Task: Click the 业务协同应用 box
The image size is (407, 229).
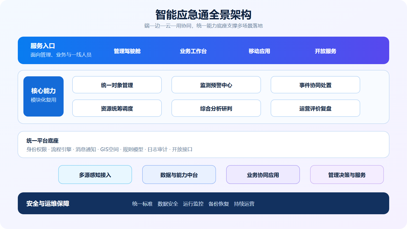Action: tap(263, 175)
